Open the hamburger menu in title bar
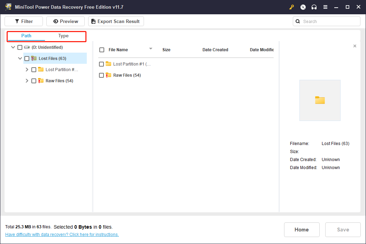The width and height of the screenshot is (366, 244). 325,7
